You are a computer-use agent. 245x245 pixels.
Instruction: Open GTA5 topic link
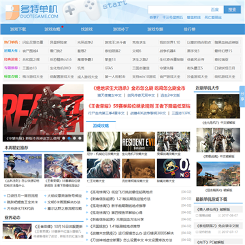(x=109, y=68)
